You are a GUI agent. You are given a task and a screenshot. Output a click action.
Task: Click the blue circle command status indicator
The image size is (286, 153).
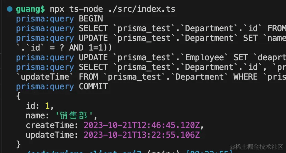tap(9, 9)
